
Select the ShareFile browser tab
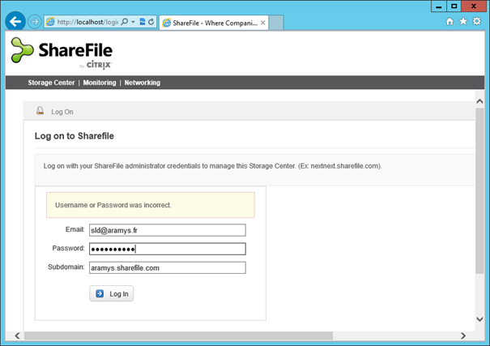(214, 23)
